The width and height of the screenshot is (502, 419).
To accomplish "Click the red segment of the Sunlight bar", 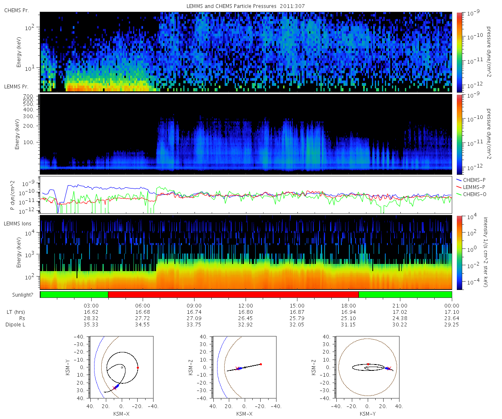I will 233,295.
